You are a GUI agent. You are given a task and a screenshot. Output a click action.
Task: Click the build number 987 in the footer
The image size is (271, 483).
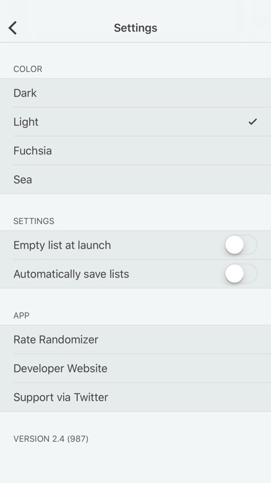tap(78, 439)
